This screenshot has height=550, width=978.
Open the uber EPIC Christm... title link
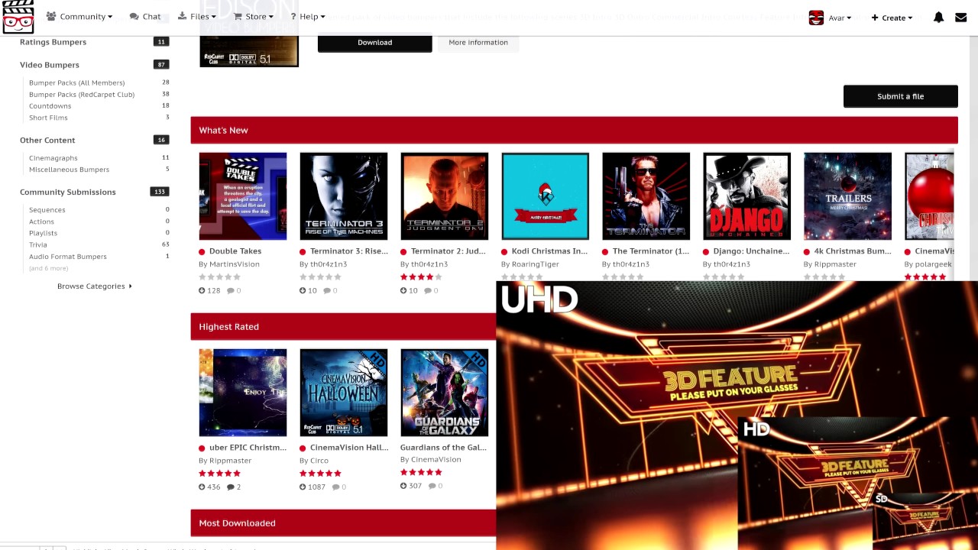click(x=248, y=448)
